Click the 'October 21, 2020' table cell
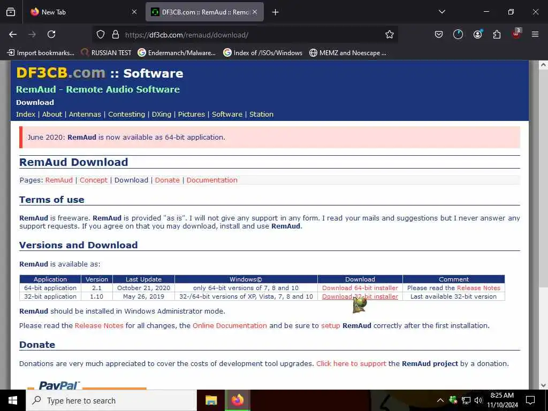Screen dimensions: 548x411 pos(143,288)
